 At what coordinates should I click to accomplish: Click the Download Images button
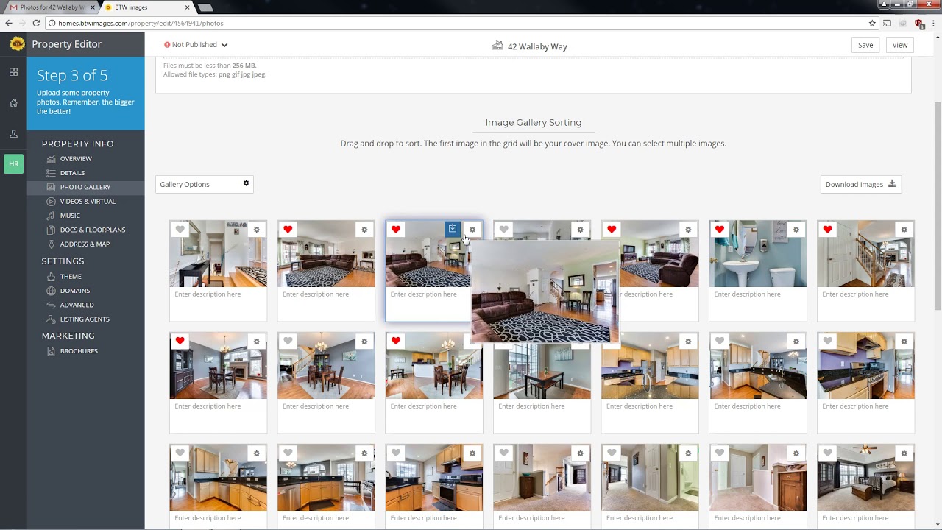click(861, 184)
